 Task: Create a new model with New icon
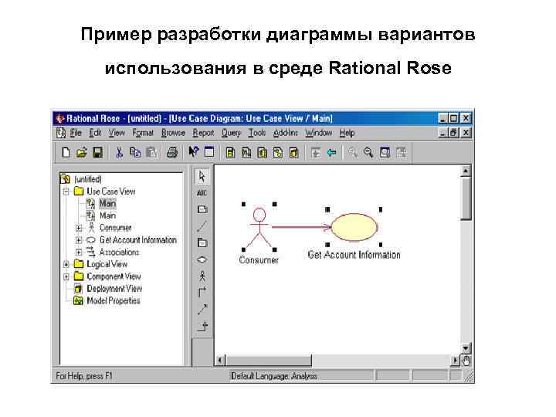point(66,152)
